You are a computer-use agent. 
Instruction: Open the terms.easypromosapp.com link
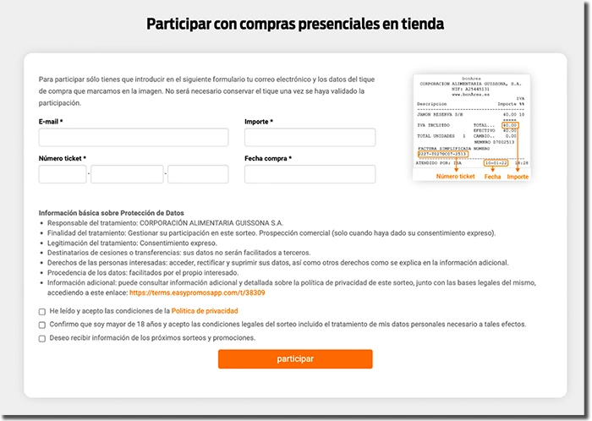197,293
